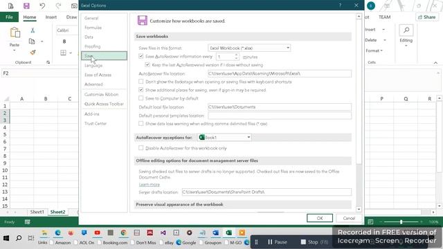The height and width of the screenshot is (249, 443).
Task: Pause the Icecream screen recording
Action: [277, 242]
